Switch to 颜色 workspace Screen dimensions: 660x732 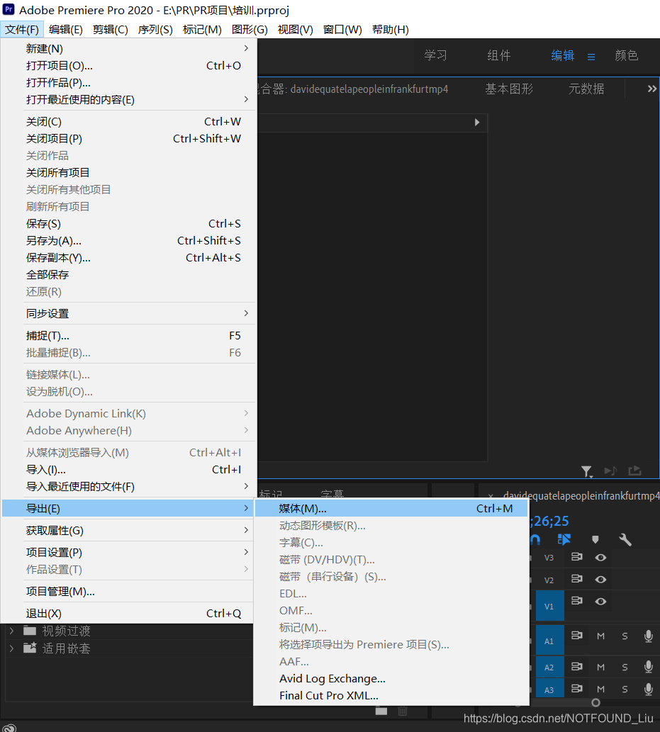627,55
